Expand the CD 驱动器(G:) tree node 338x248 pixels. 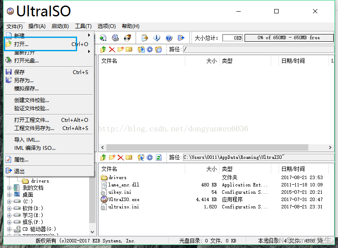click(x=9, y=229)
